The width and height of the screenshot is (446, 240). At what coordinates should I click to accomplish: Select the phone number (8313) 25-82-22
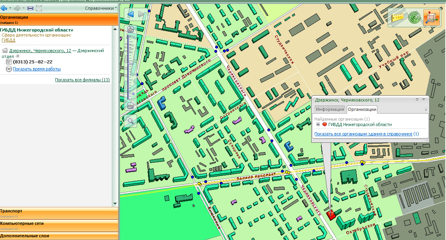pos(33,62)
